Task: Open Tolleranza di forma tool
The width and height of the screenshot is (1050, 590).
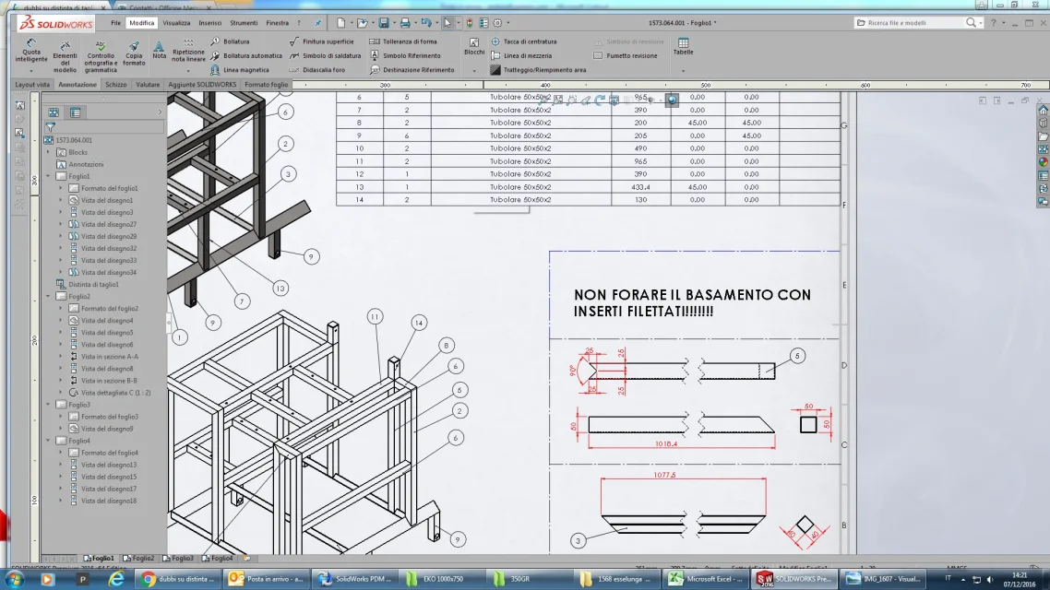Action: click(403, 41)
